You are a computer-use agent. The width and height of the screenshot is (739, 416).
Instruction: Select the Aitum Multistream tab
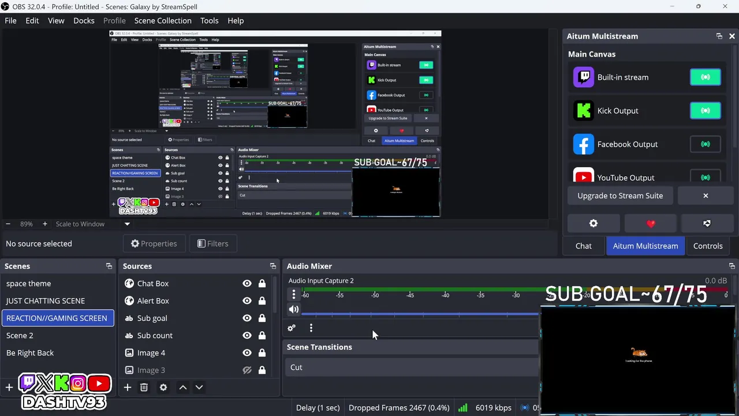(x=645, y=246)
